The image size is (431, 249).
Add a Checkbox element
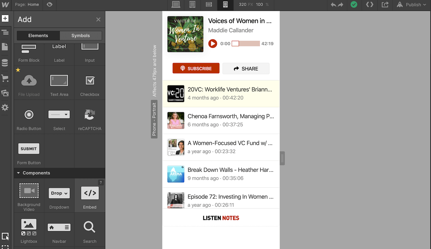(x=90, y=83)
